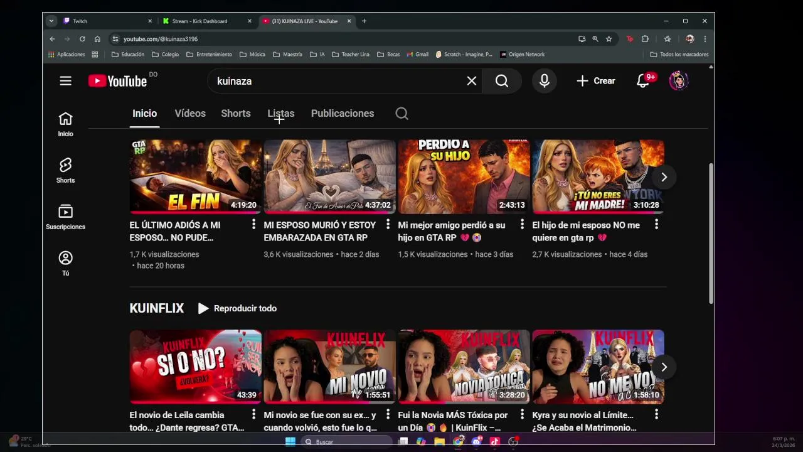Open the Windows Start menu

point(290,441)
